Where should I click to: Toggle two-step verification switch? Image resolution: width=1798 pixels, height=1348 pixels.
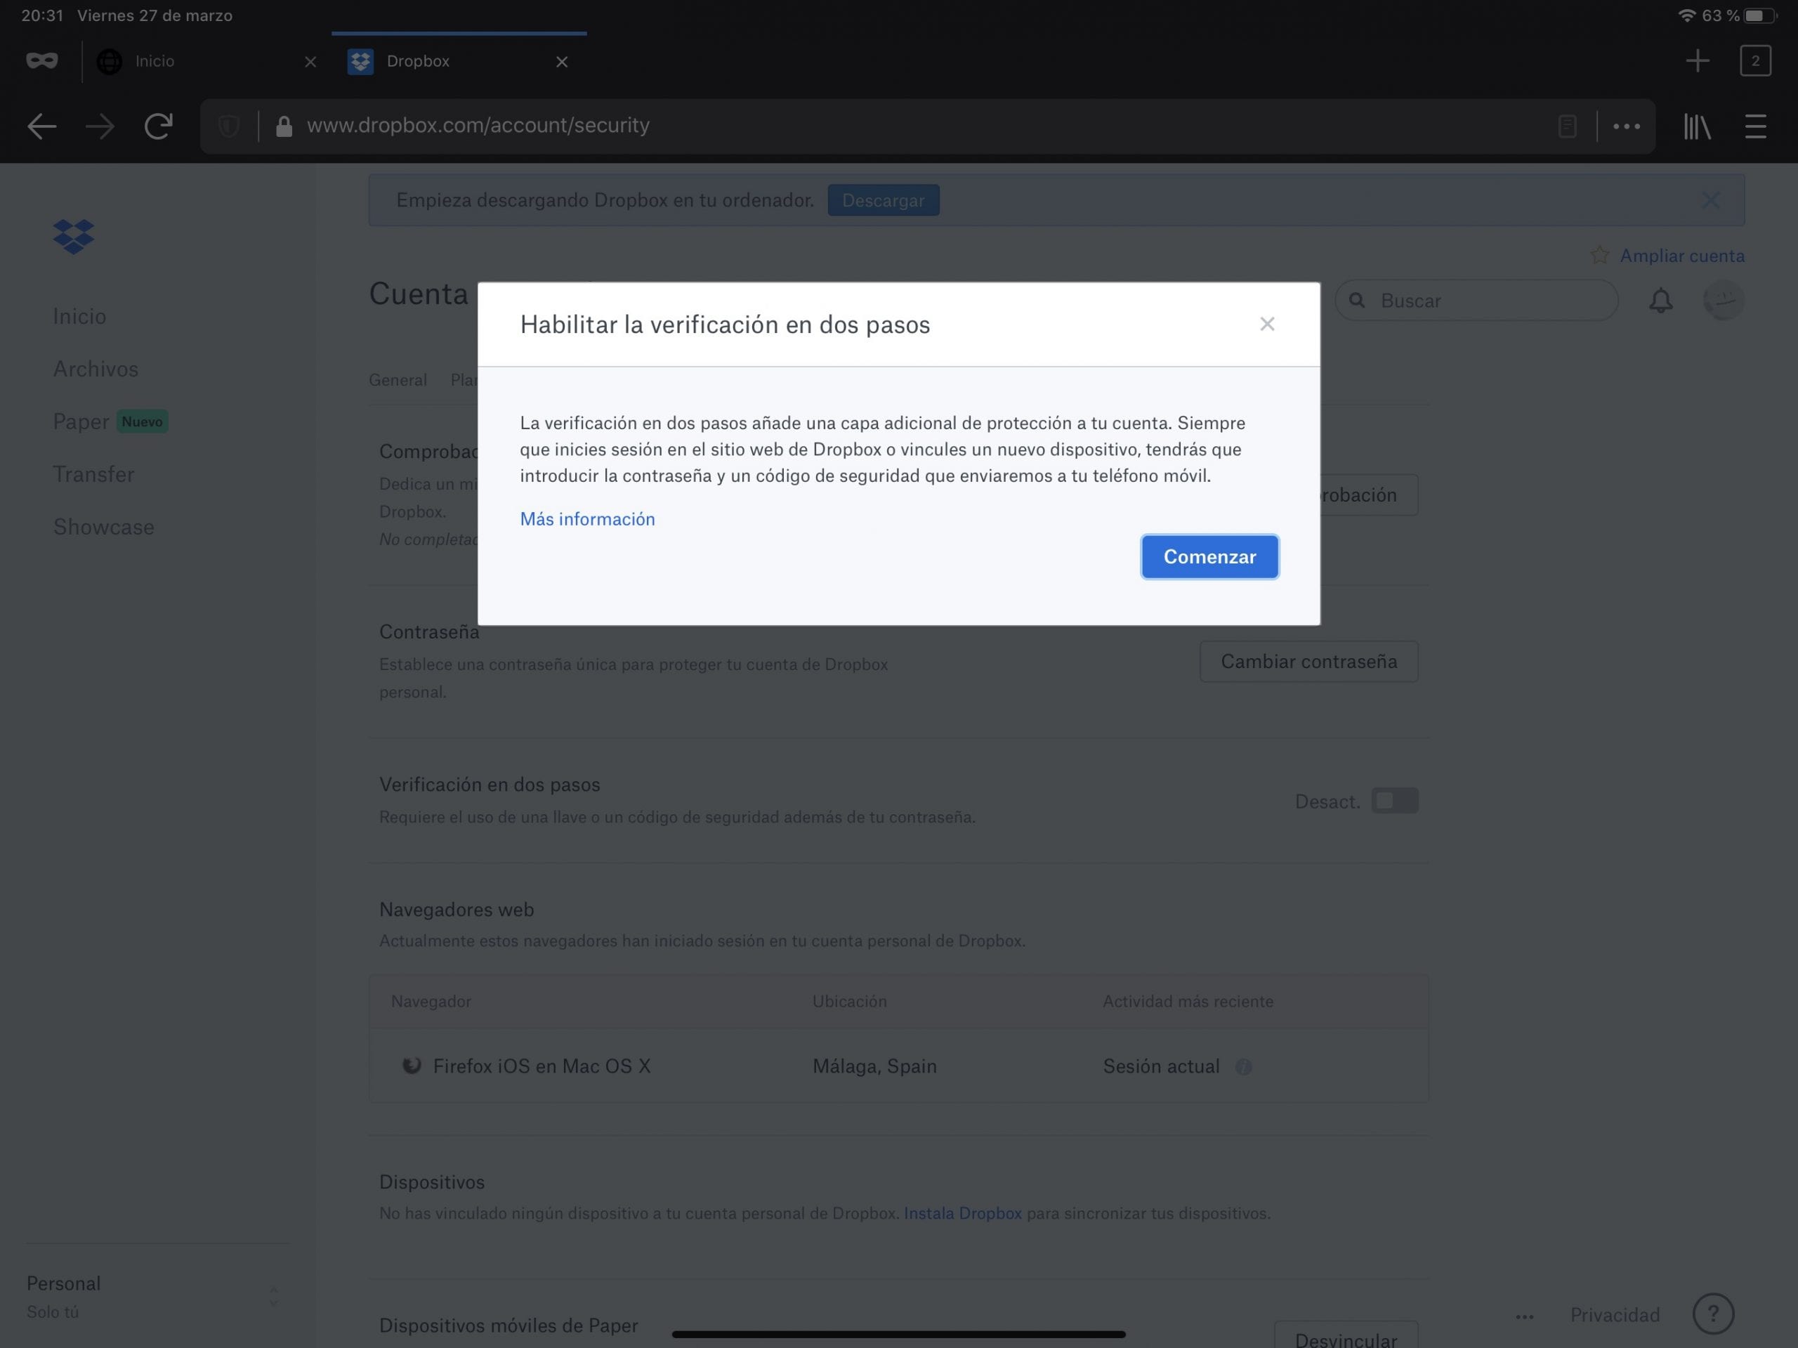click(1394, 801)
